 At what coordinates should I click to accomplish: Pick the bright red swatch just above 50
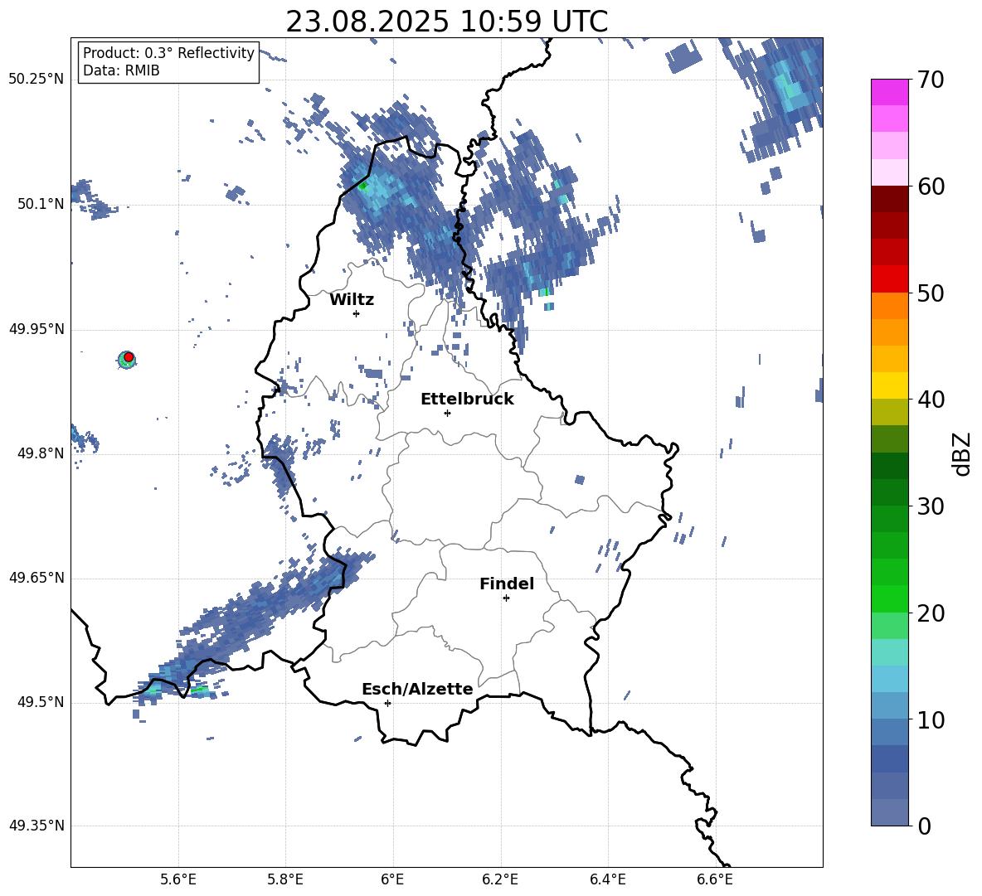pyautogui.click(x=889, y=279)
